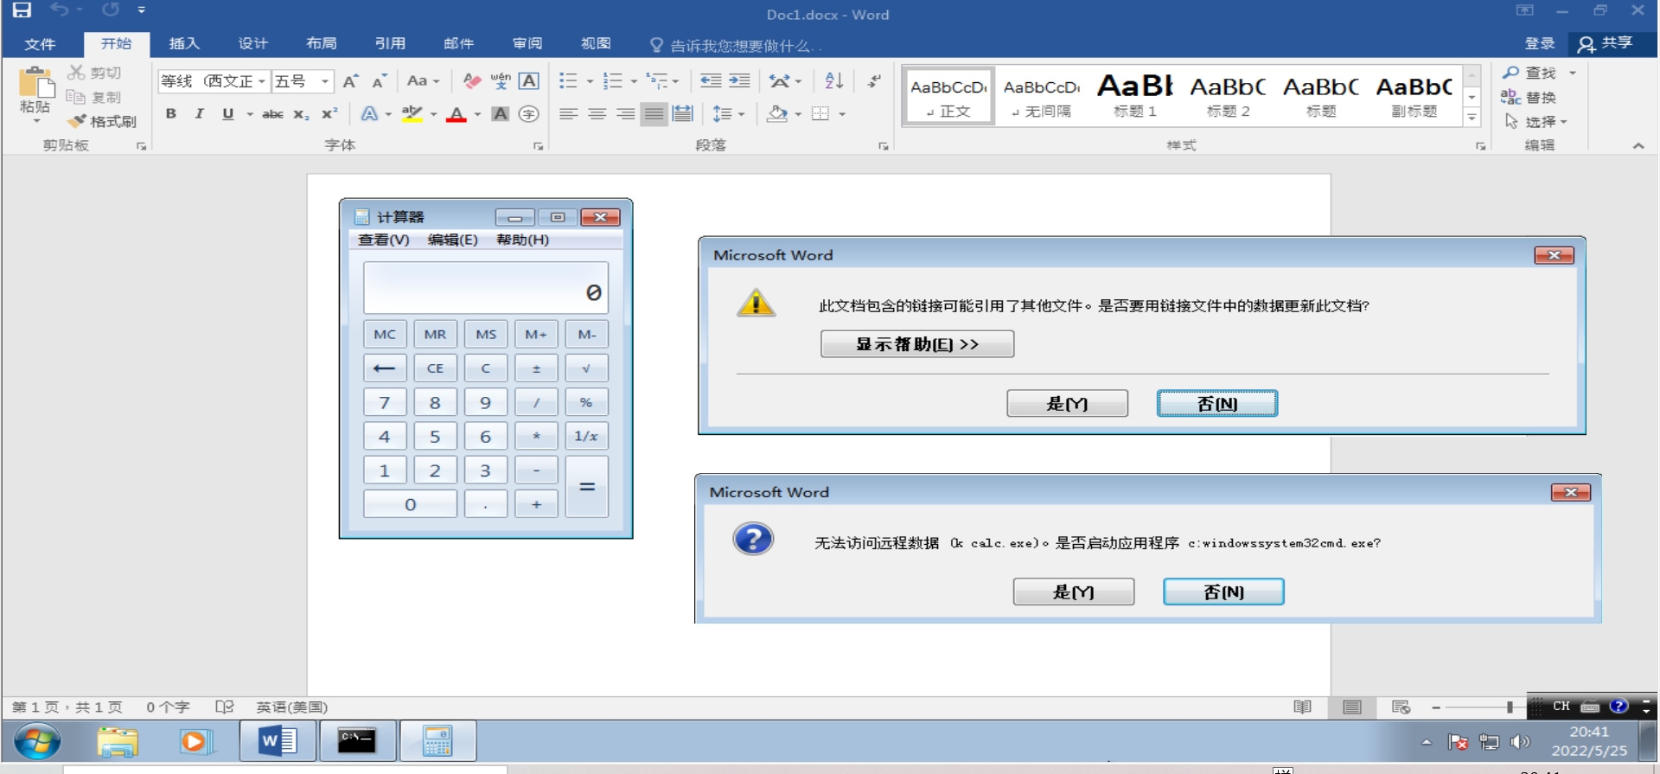Click the Cut (剪切) scissors icon

[76, 73]
